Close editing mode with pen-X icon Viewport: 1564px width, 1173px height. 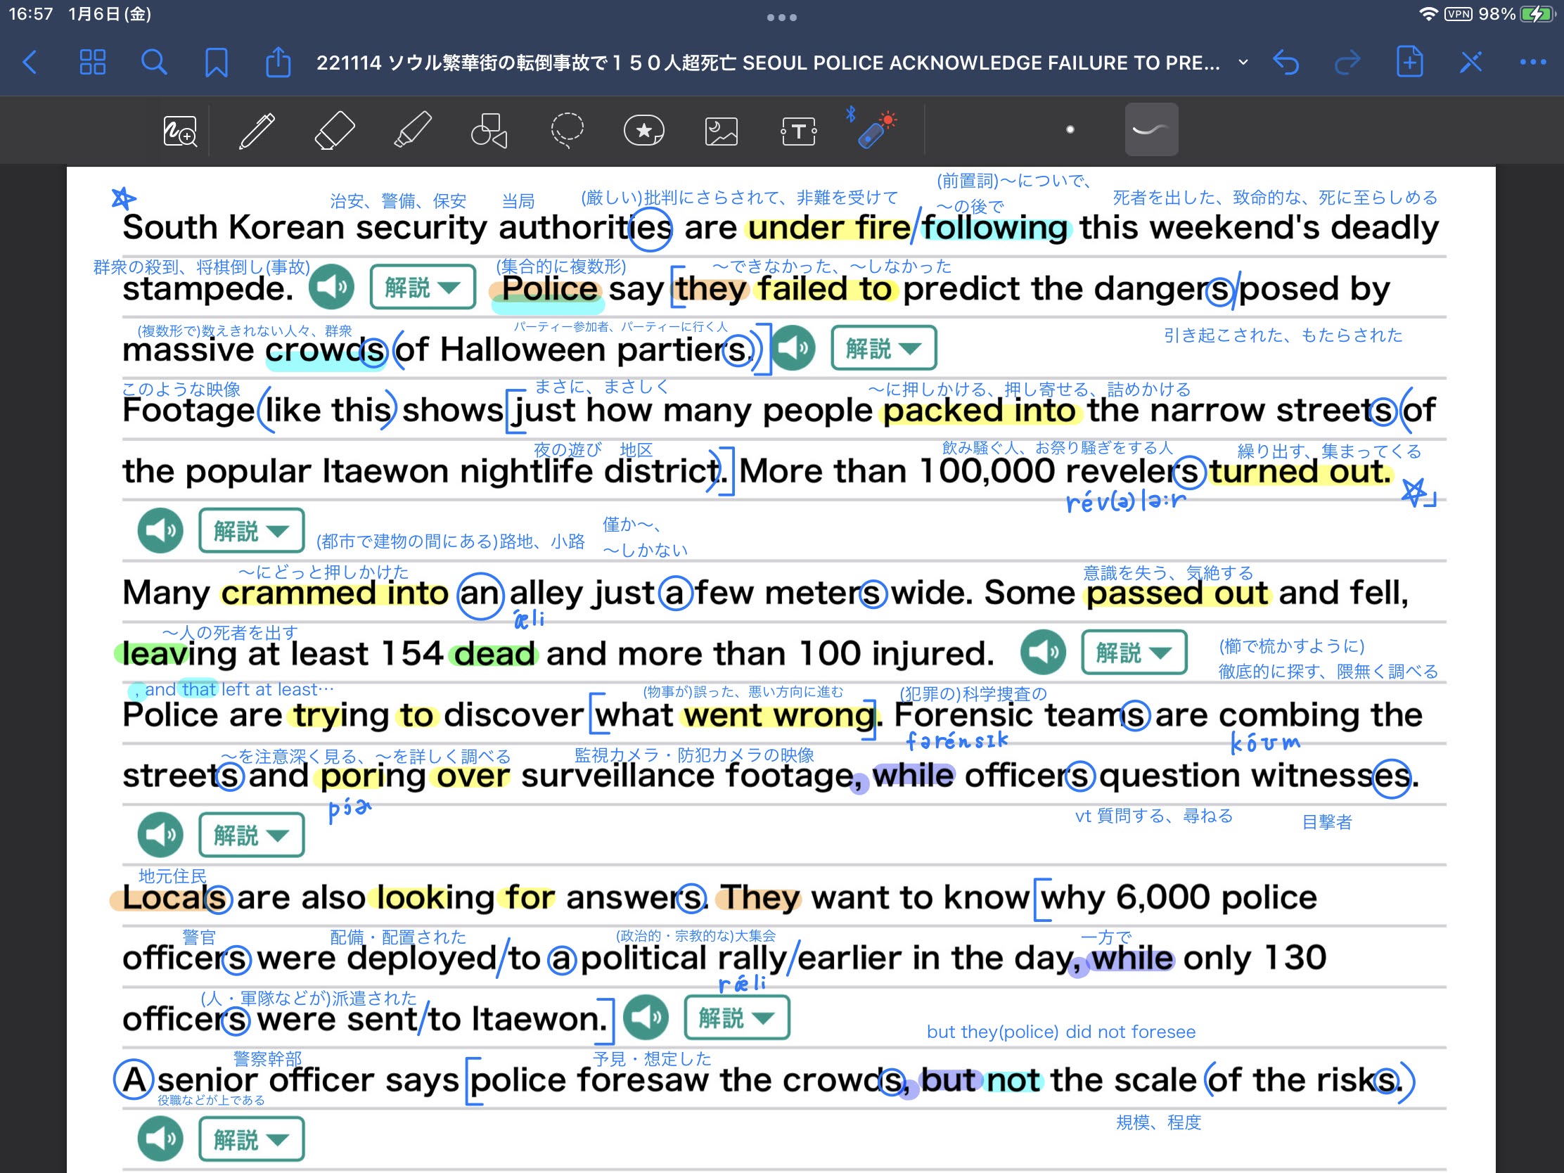1470,62
